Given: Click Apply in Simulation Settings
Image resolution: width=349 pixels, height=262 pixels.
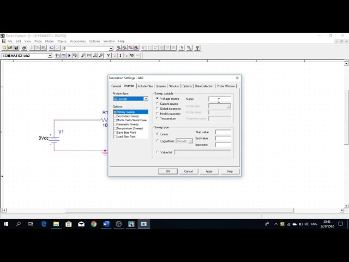Looking at the screenshot, I should click(x=209, y=171).
